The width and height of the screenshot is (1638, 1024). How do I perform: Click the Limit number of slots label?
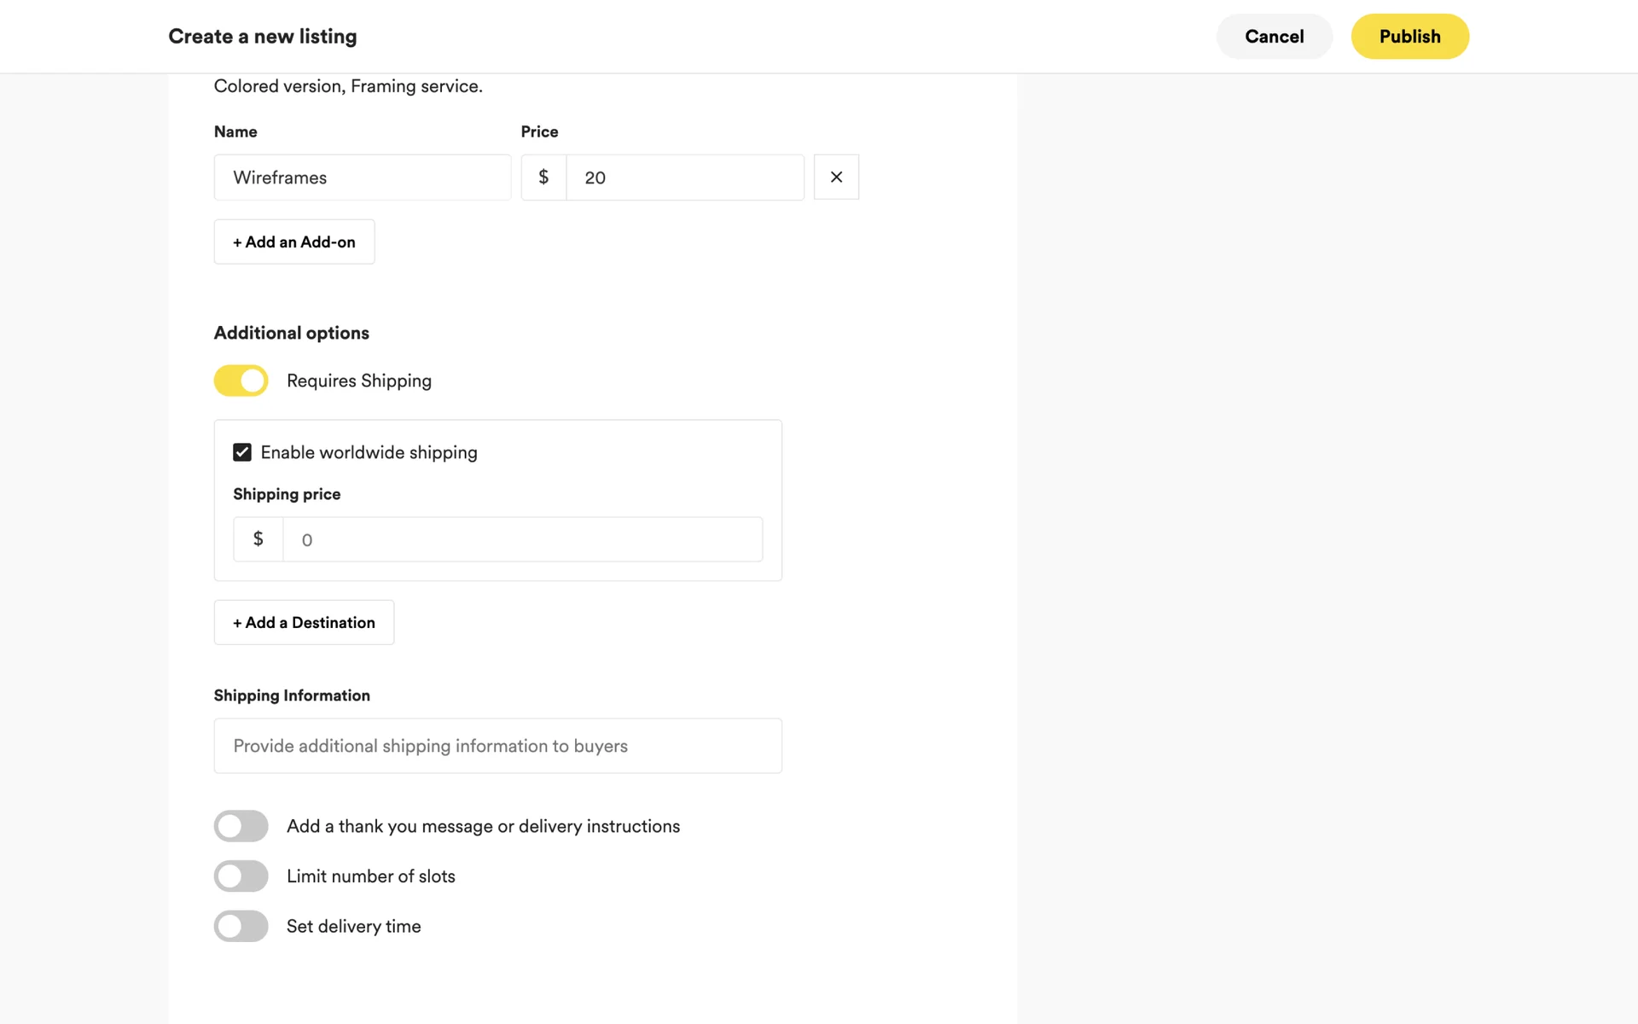point(370,876)
